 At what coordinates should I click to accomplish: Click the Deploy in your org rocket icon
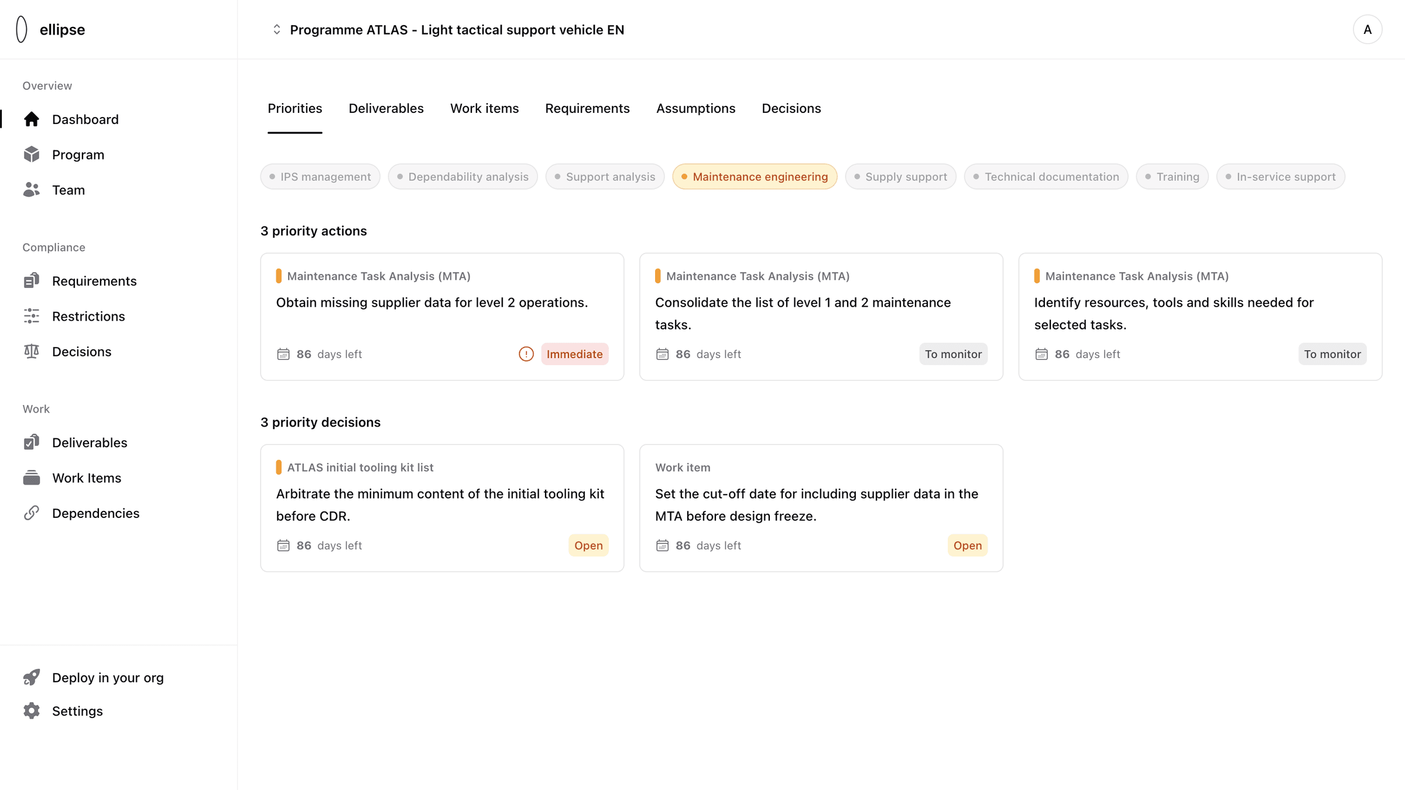(x=32, y=677)
